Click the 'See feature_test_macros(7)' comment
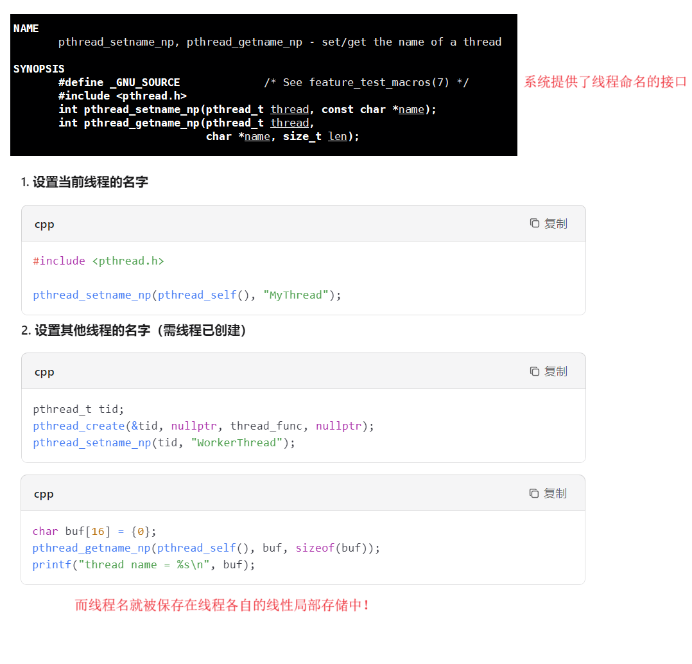Viewport: 692px width, 664px height. coord(367,82)
